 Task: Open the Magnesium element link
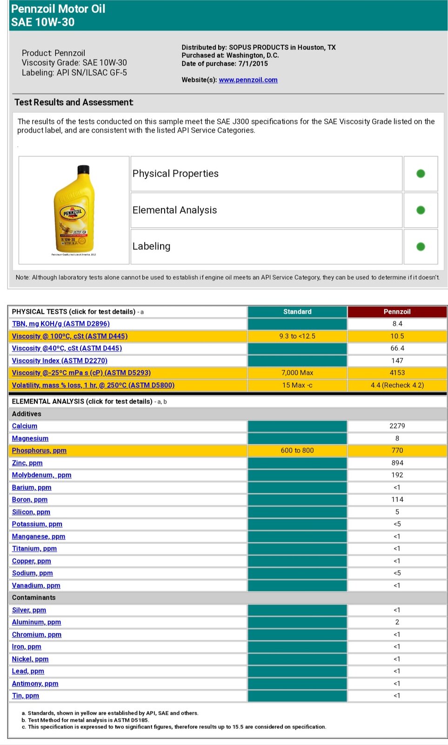point(30,439)
